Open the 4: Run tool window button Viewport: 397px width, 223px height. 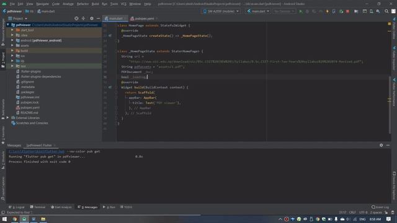coord(109,207)
